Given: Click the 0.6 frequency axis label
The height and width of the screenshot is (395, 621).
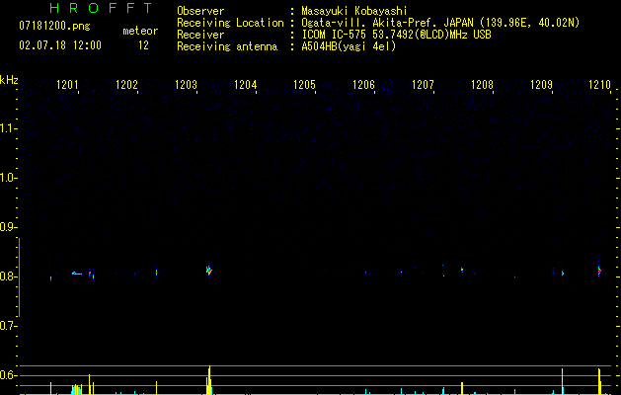Looking at the screenshot, I should (8, 375).
